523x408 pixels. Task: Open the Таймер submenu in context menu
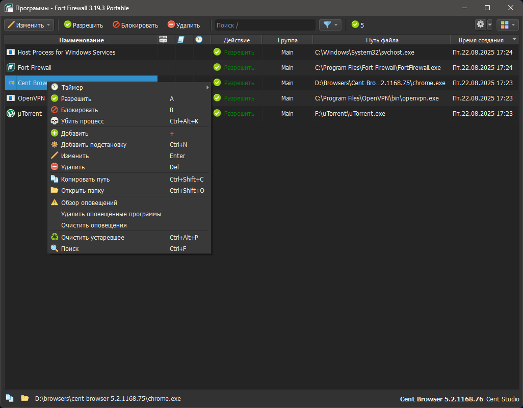pos(129,87)
